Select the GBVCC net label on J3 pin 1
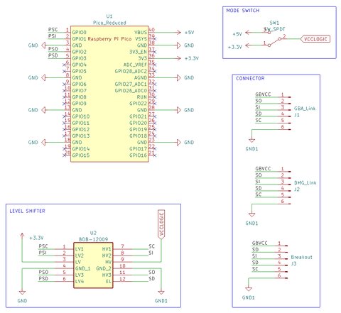The height and width of the screenshot is (313, 341). (259, 243)
